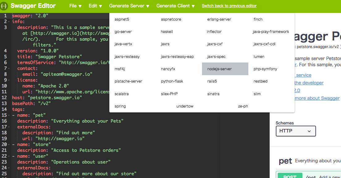The height and width of the screenshot is (178, 341).
Task: Click Switch back to previous editor link
Action: pos(229,6)
